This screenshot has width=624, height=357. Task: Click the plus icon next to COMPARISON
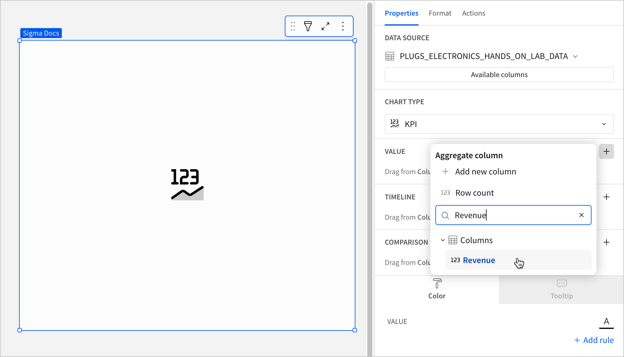(607, 242)
